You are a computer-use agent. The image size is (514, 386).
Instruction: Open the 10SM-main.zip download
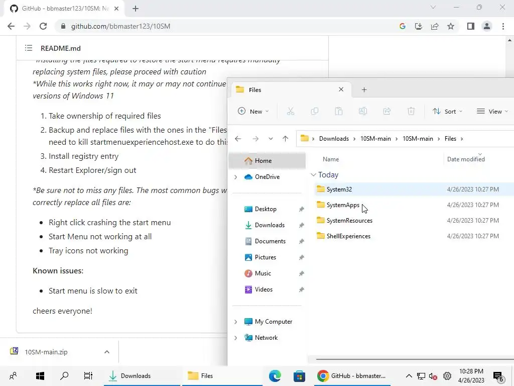point(46,352)
